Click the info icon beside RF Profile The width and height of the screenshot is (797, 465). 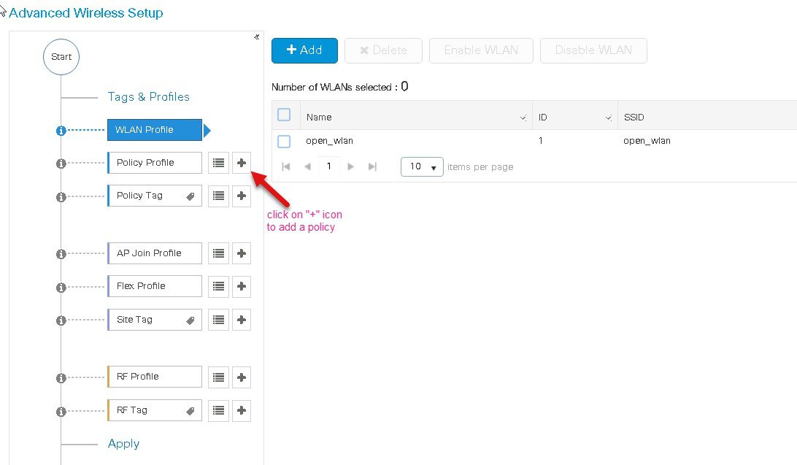tap(61, 378)
